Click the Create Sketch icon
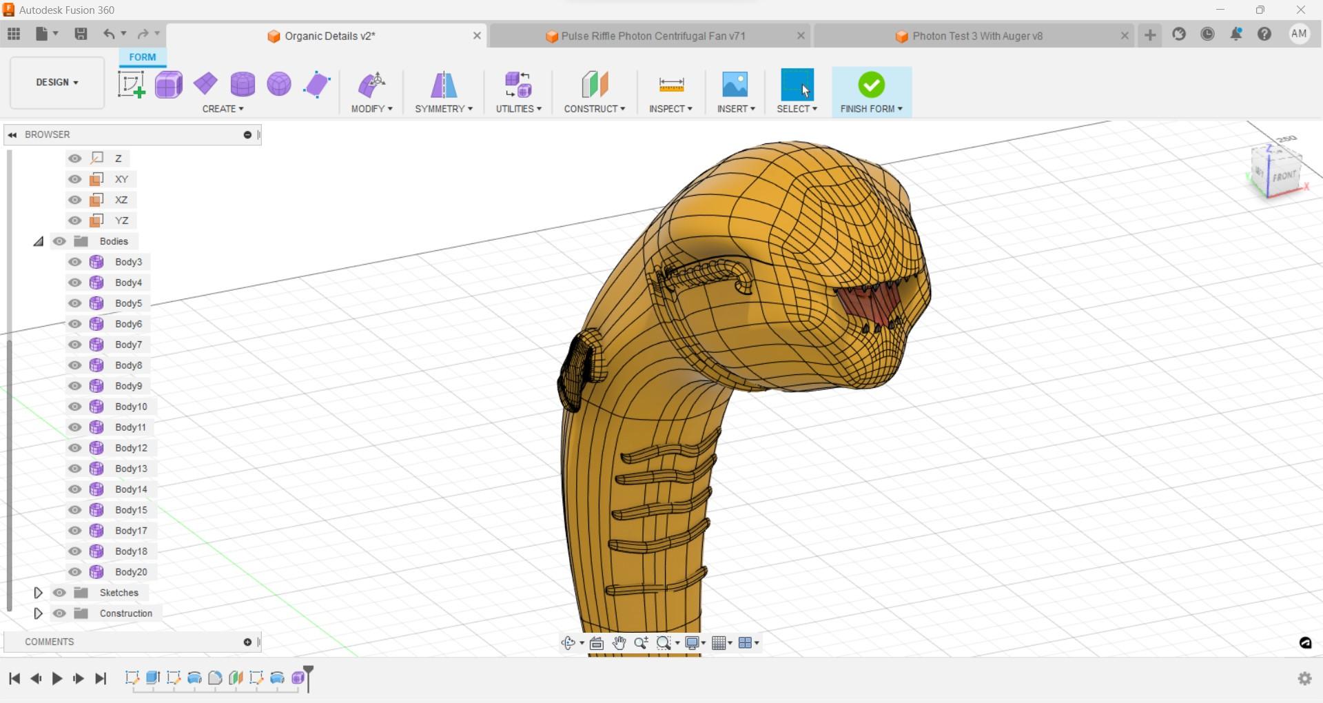Viewport: 1323px width, 703px height. [x=131, y=85]
